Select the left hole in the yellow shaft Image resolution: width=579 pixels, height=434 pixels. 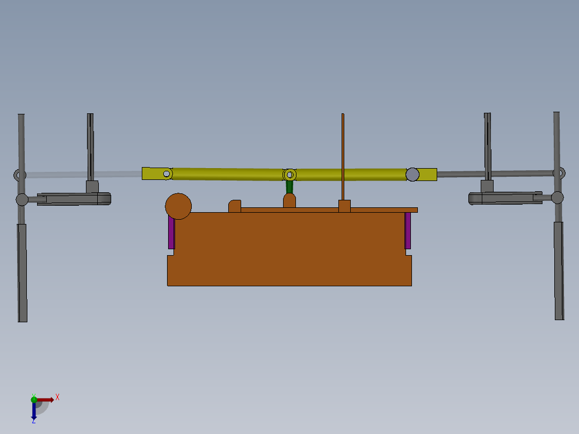point(165,173)
